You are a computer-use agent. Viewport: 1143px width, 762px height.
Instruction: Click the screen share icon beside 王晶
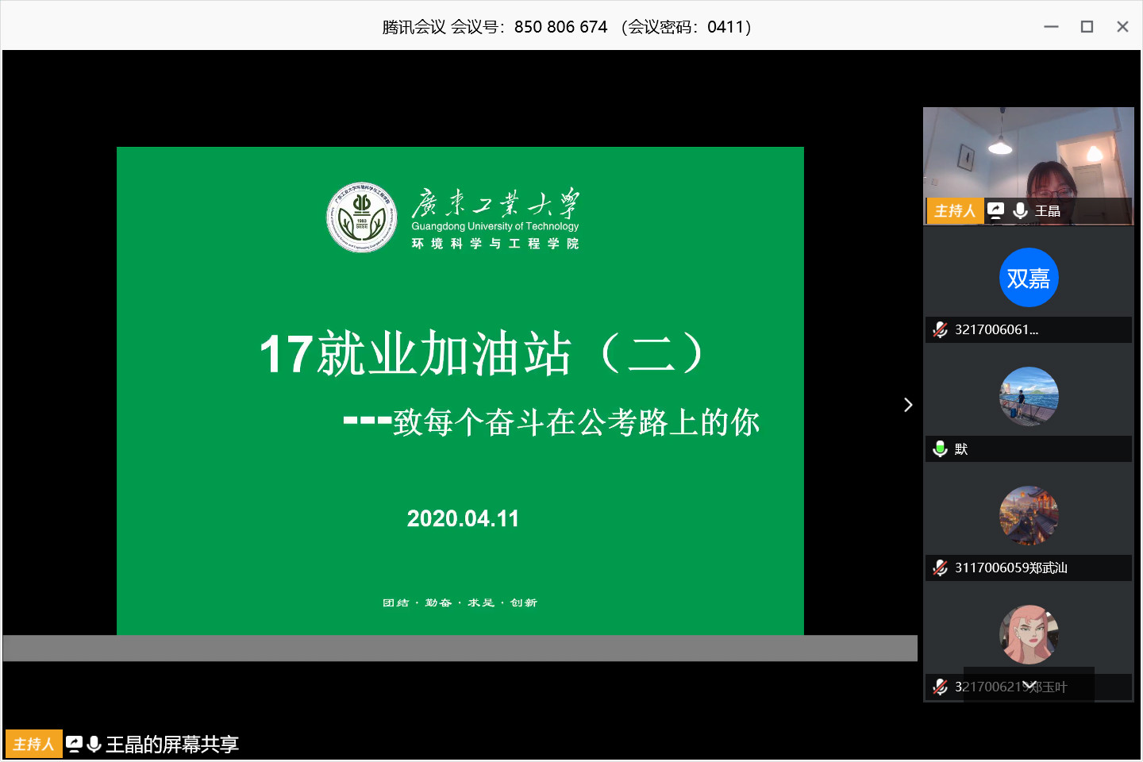[995, 210]
